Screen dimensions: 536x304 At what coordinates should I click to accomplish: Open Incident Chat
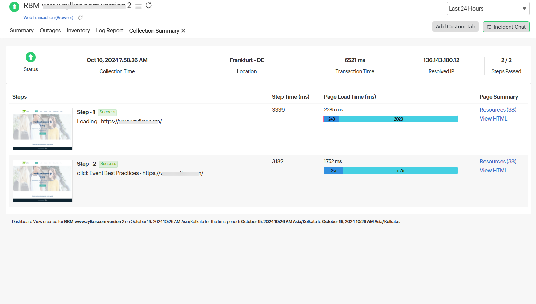click(506, 27)
